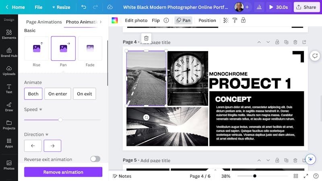Open the Brand Hub sidebar panel
This screenshot has width=322, height=181.
pos(9,52)
